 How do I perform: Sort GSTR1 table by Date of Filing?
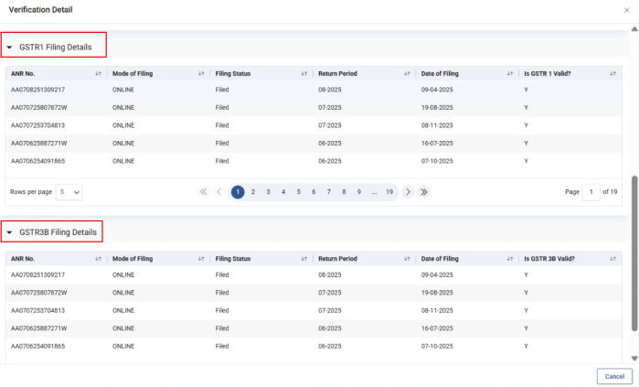(x=509, y=72)
